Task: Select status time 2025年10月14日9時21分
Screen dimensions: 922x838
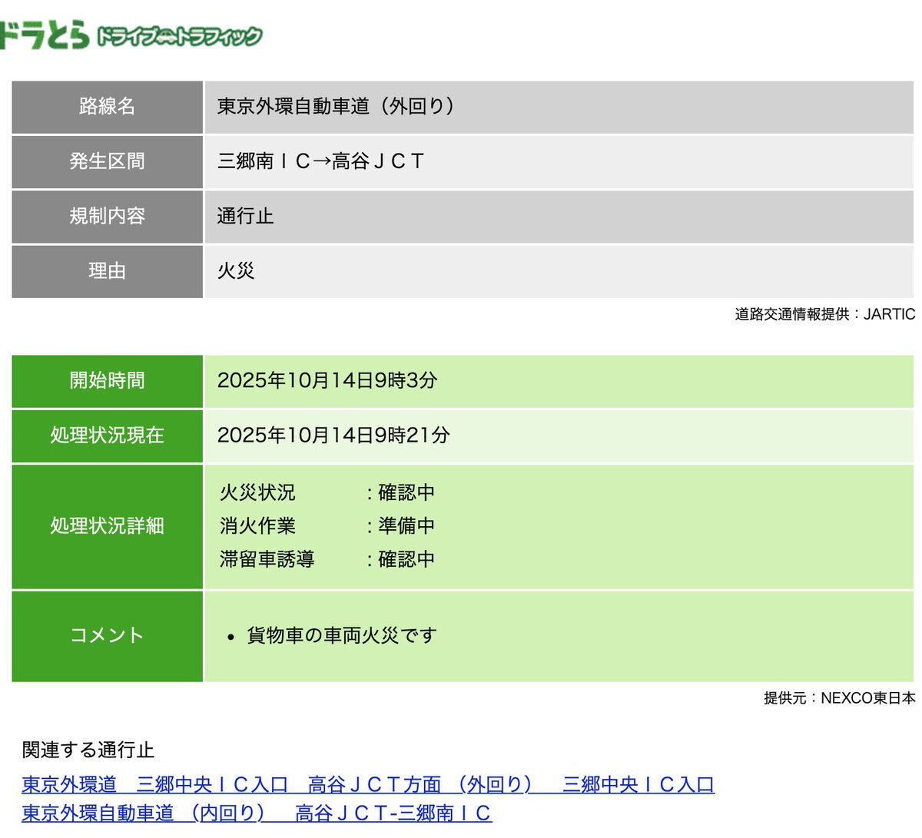Action: [x=333, y=436]
